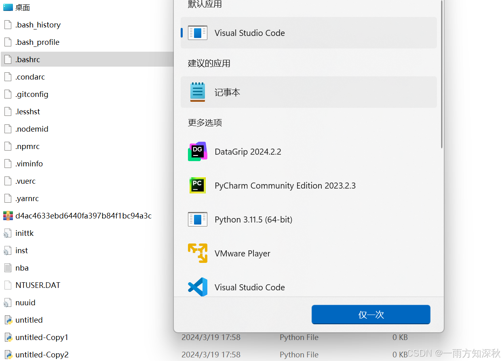The image size is (502, 361).
Task: Select default Visual Studio Code app entry
Action: tap(308, 33)
